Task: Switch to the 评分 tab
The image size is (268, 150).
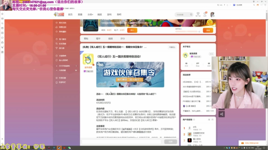Action: [x=122, y=39]
